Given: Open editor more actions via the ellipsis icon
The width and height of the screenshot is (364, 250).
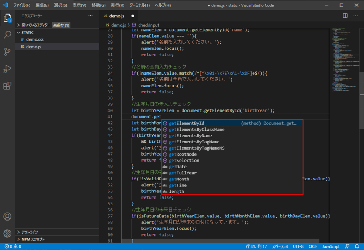Looking at the screenshot, I should 355,16.
